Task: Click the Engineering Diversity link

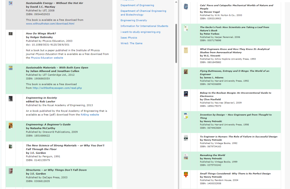Action: (x=134, y=20)
